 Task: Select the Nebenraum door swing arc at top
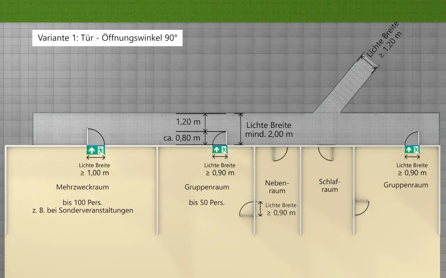click(280, 154)
